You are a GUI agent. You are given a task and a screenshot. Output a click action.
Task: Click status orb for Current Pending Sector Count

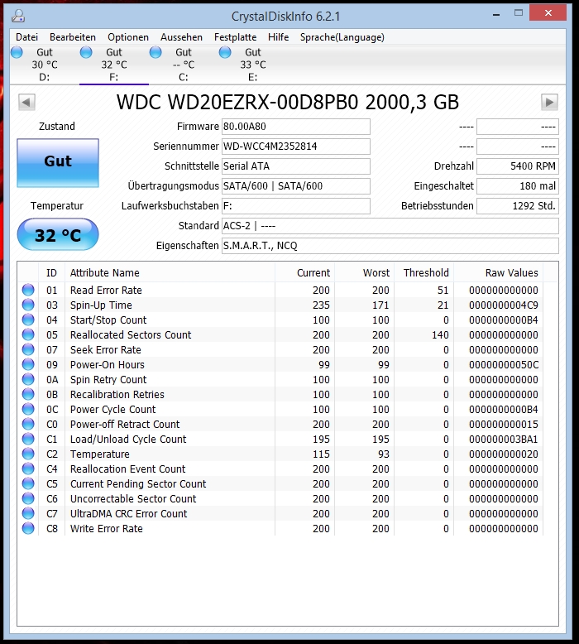point(28,483)
